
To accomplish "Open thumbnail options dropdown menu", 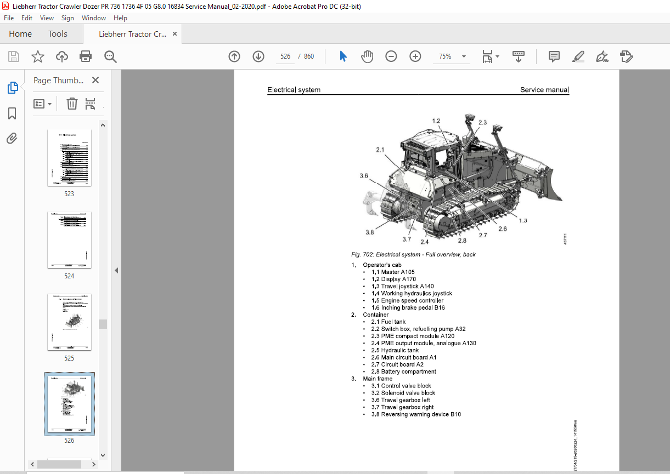I will click(x=42, y=104).
